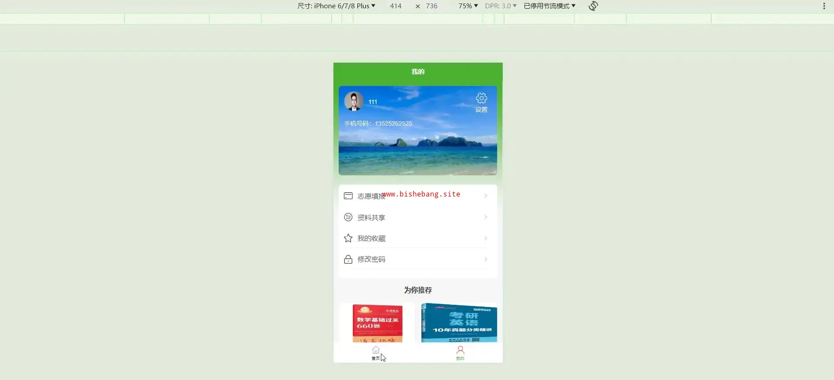Click chevron arrow on 资料共享 row

[486, 217]
